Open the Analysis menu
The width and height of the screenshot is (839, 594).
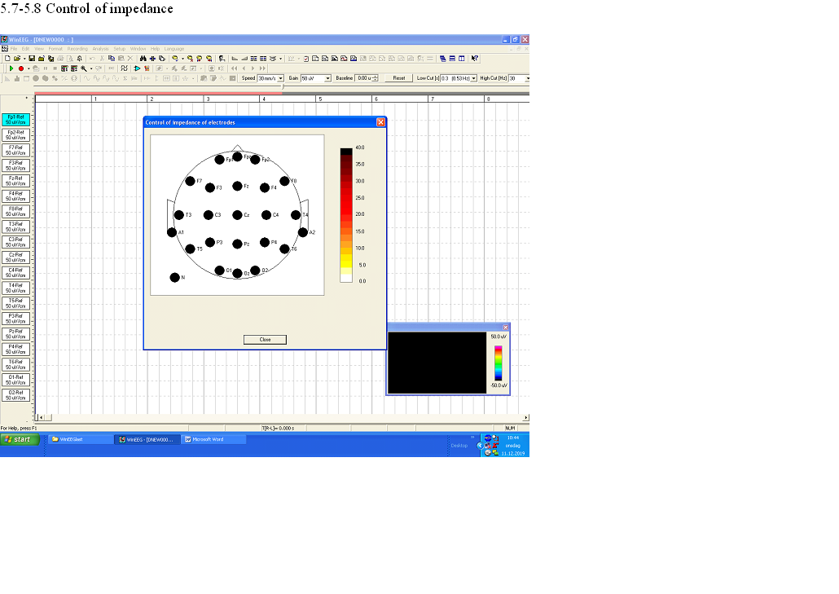click(100, 49)
